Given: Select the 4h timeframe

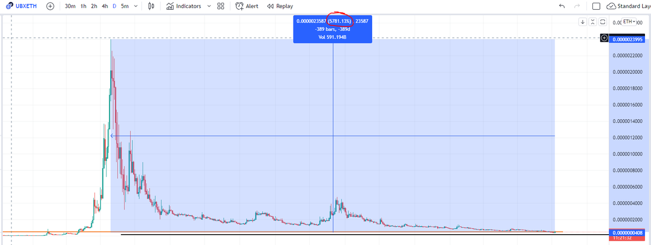Looking at the screenshot, I should pos(105,6).
